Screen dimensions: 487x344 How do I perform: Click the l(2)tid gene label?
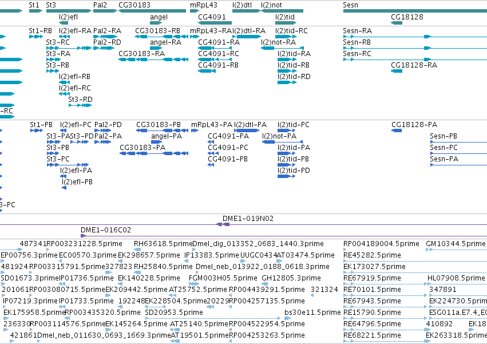285,17
